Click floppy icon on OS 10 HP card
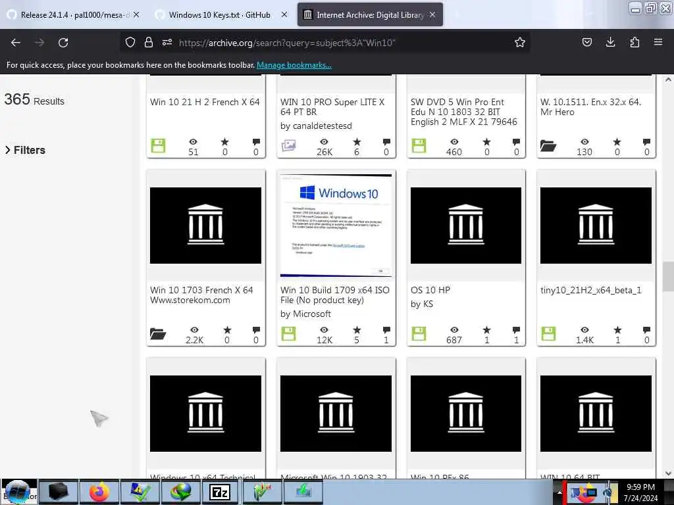 (x=419, y=333)
